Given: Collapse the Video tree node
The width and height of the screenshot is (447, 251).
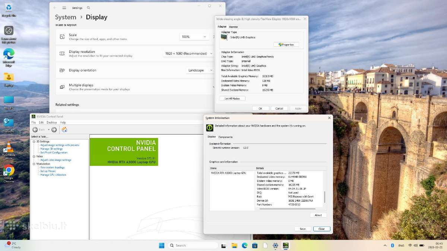Looking at the screenshot, I should pos(34,156).
